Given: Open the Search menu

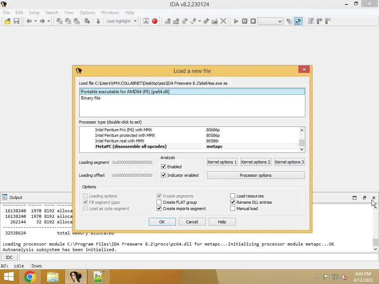Looking at the screenshot, I should point(52,12).
